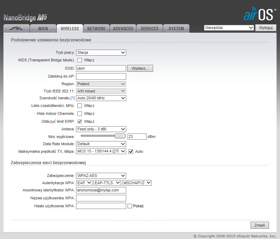This screenshot has height=239, width=280.
Task: Enable WDS Transparent Bridge Mode checkbox
Action: pyautogui.click(x=80, y=60)
